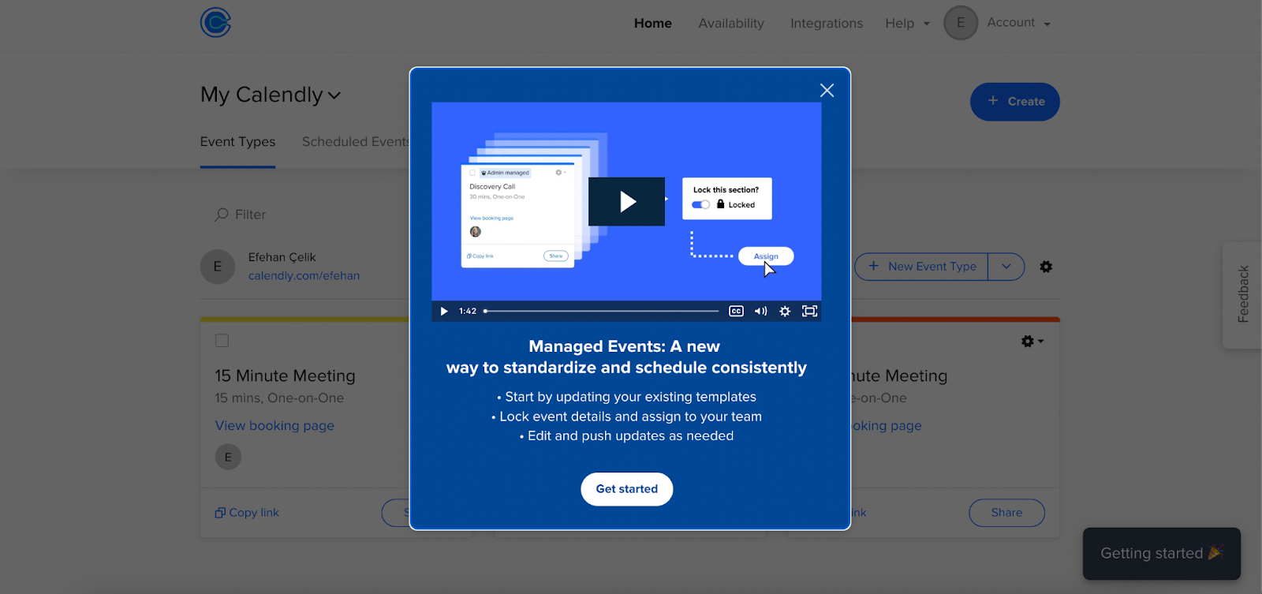Close the Managed Events popup

(827, 90)
